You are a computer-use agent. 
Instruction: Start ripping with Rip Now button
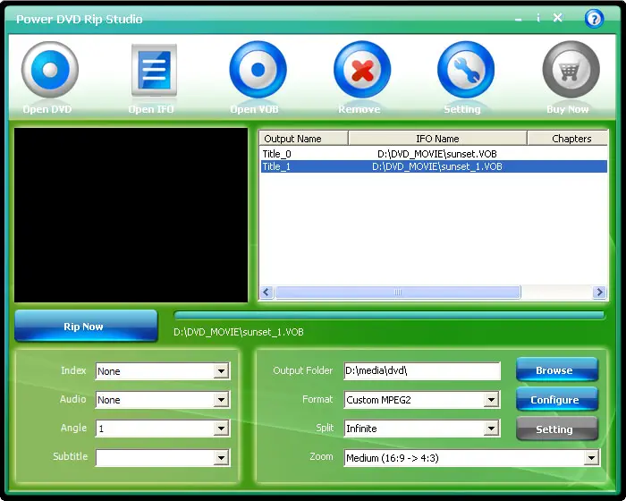(86, 326)
